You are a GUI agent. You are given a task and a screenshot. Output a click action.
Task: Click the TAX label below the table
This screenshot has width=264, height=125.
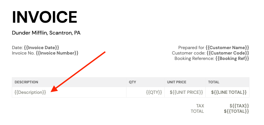(x=200, y=106)
